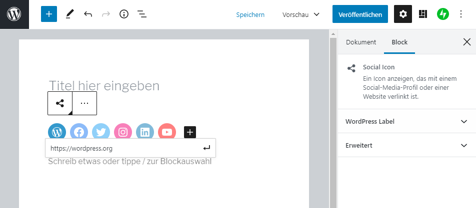Open block toolbar more options
The width and height of the screenshot is (476, 208).
click(84, 103)
